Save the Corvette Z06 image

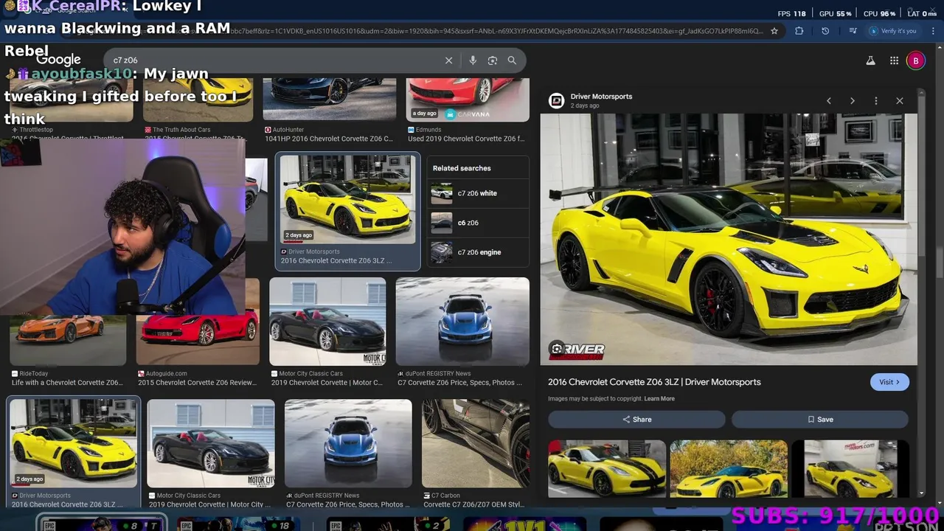[819, 419]
